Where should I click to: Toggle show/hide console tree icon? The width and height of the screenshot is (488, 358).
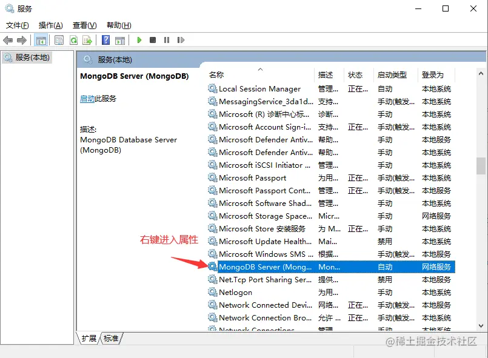click(x=41, y=40)
